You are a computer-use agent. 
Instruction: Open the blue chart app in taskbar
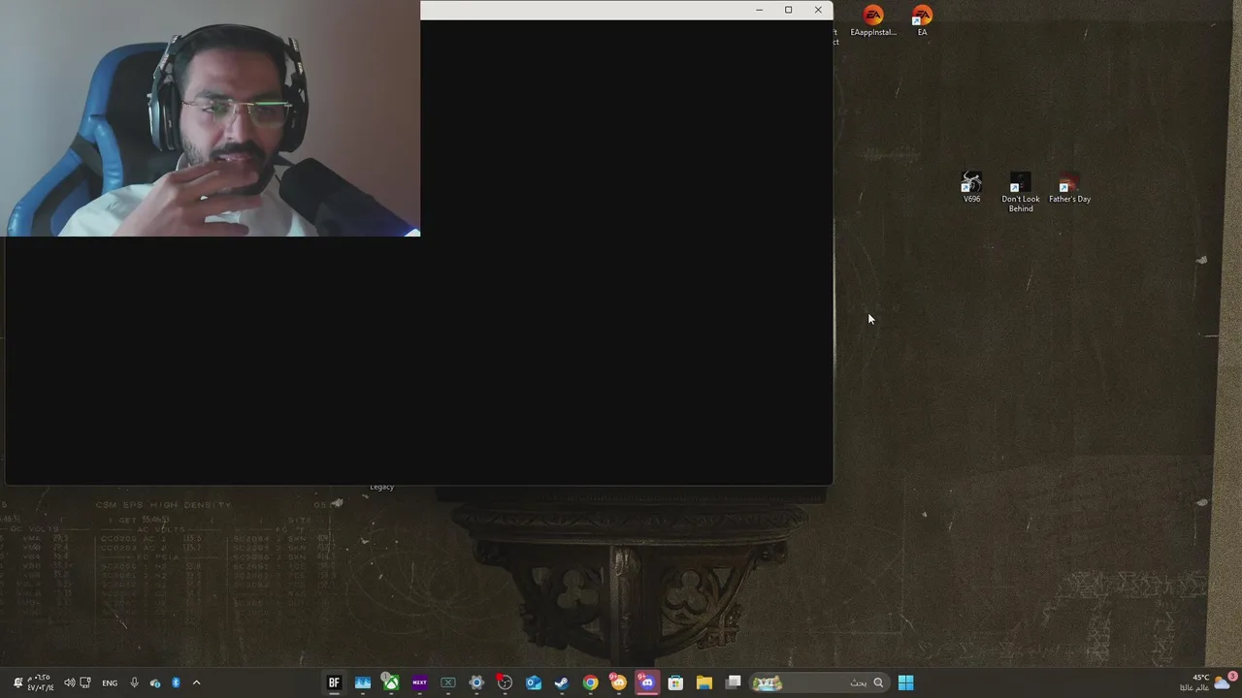(363, 682)
